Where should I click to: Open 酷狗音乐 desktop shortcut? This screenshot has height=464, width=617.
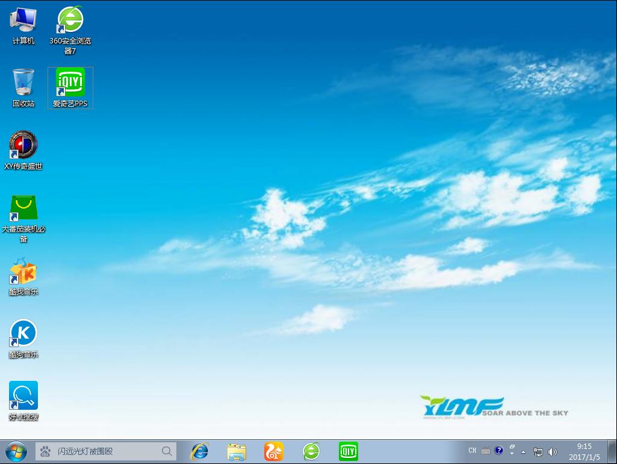[x=23, y=333]
